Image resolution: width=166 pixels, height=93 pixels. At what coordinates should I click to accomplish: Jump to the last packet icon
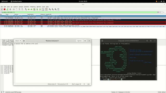pyautogui.click(x=40, y=9)
